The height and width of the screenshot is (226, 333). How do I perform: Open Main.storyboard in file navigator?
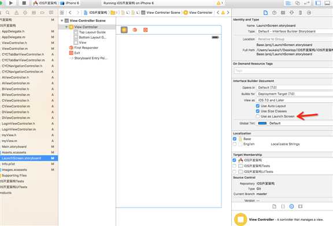tap(14, 146)
